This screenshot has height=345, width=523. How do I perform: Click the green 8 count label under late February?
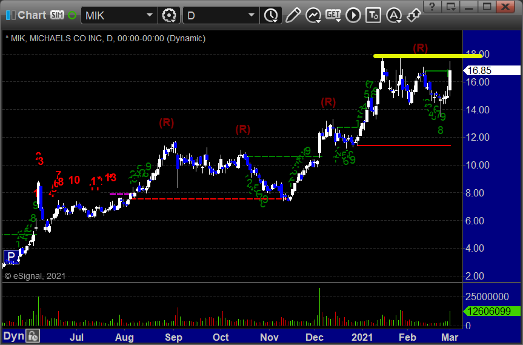pyautogui.click(x=441, y=130)
